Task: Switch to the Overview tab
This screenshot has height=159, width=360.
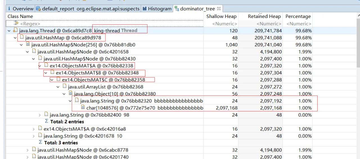Action: click(x=20, y=9)
